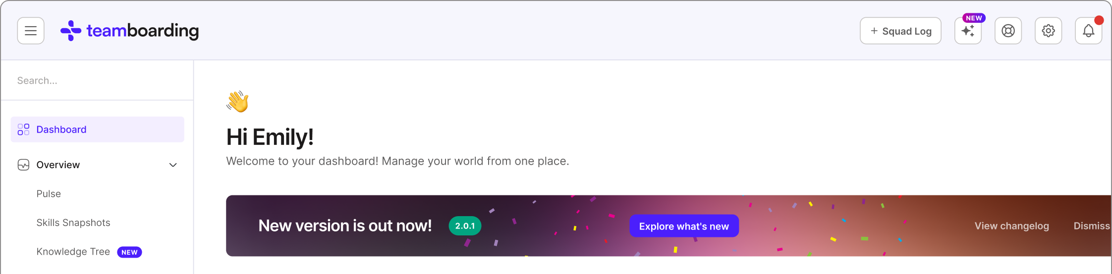
Task: Click the teamboarding logo
Action: [x=129, y=31]
